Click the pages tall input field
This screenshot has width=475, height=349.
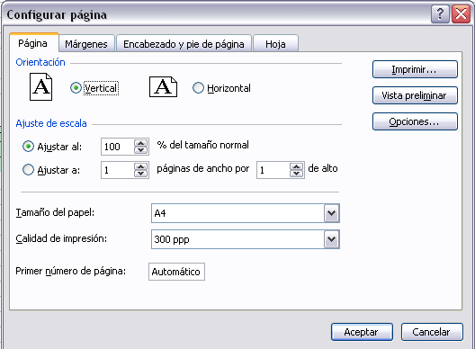pyautogui.click(x=273, y=170)
